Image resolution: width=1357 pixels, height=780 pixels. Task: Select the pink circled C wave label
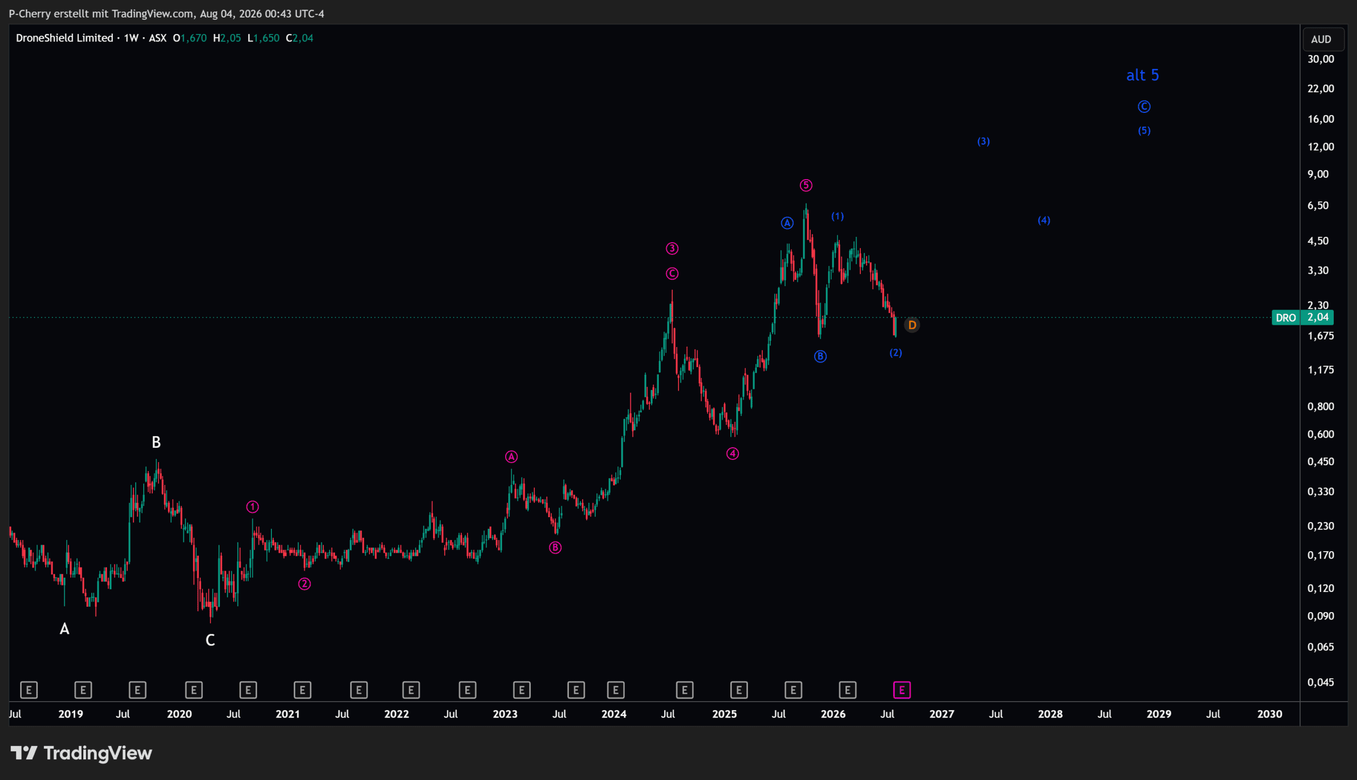click(672, 274)
